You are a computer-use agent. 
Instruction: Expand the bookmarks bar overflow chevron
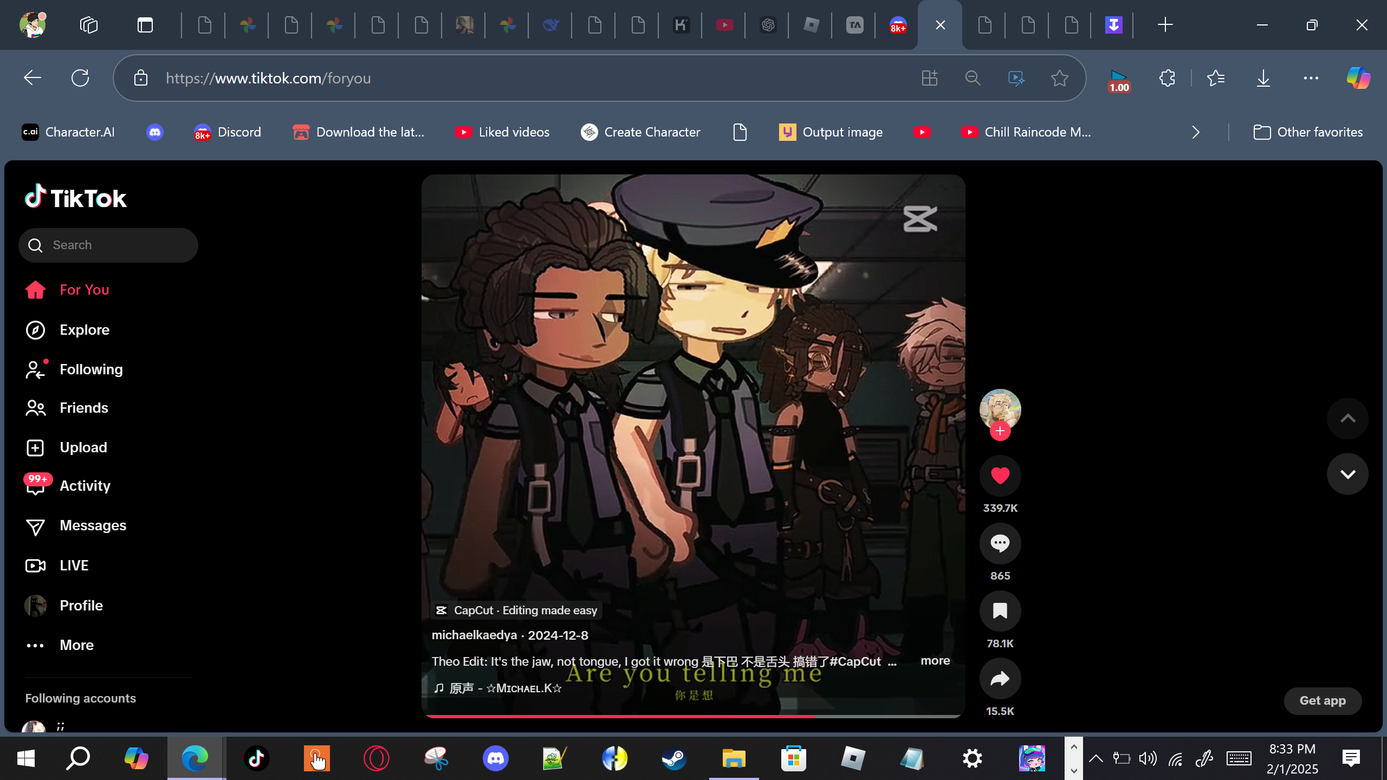tap(1196, 132)
